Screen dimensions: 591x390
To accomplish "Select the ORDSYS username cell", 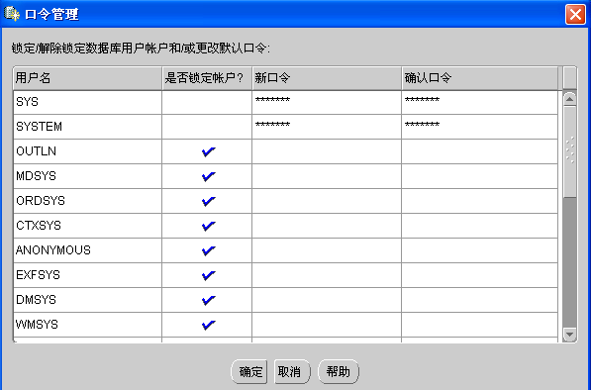I will (87, 201).
